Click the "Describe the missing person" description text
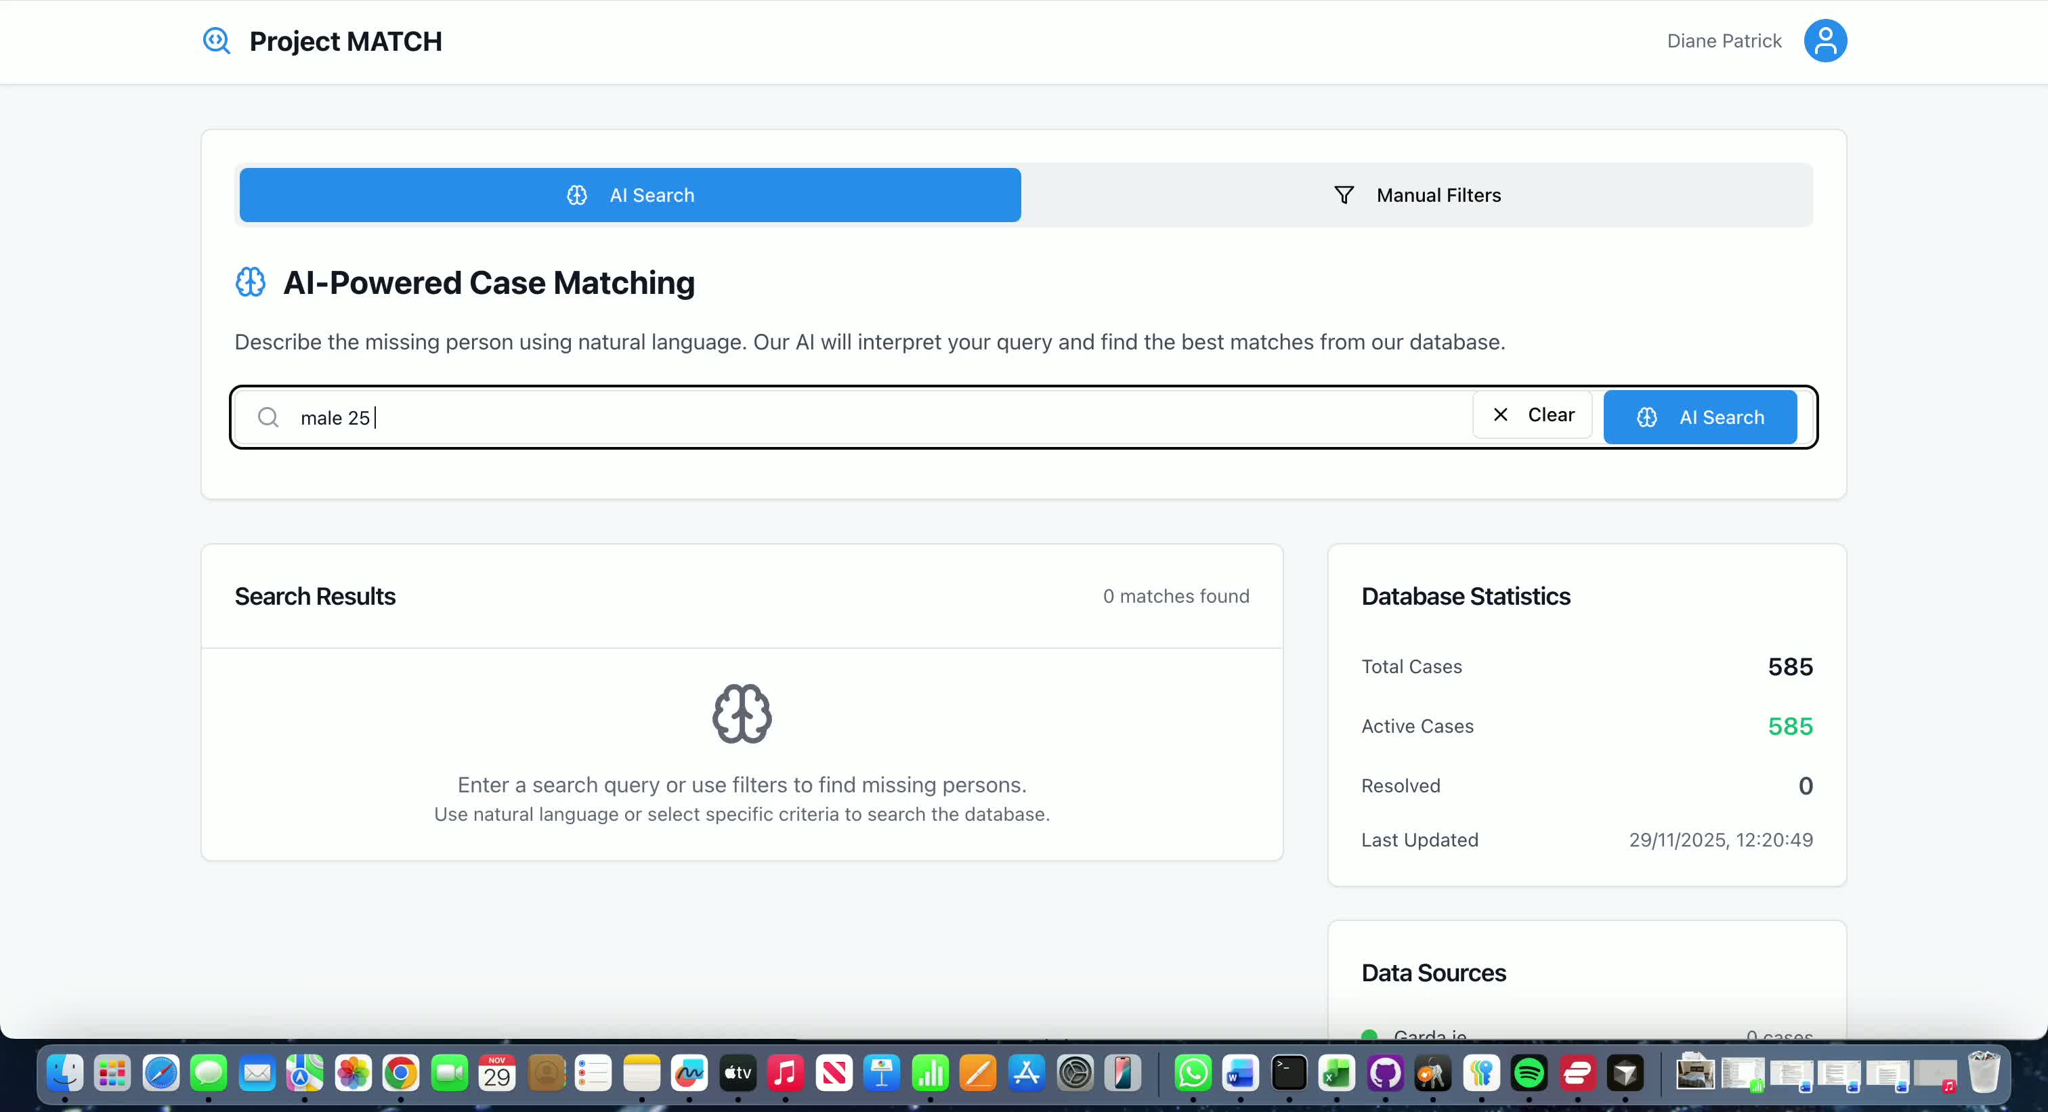 pos(870,342)
